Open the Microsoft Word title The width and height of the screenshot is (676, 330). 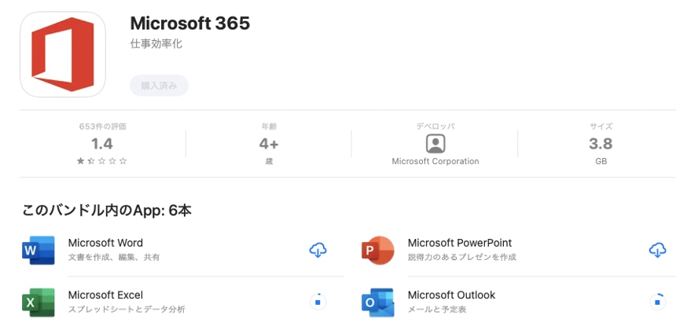(x=105, y=243)
